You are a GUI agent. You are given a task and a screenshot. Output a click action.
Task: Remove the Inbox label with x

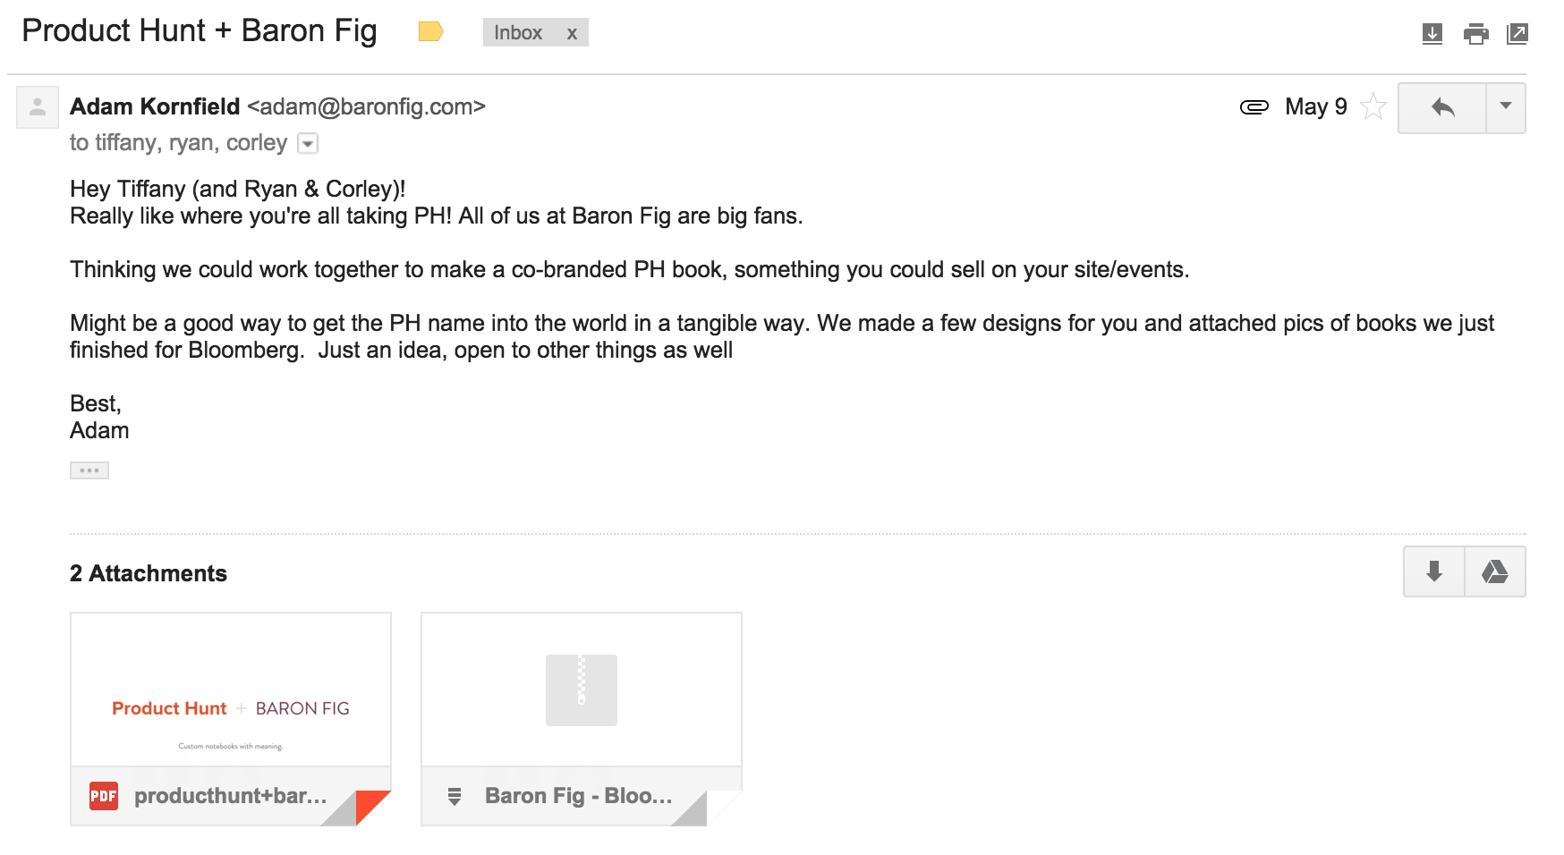(572, 33)
